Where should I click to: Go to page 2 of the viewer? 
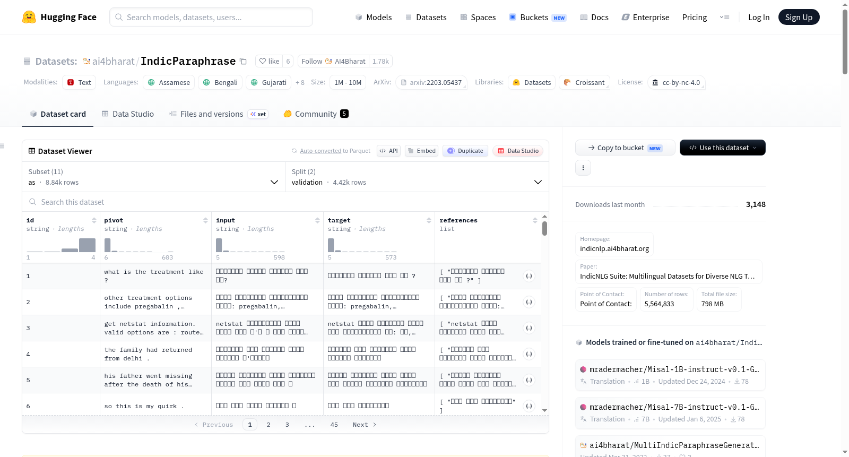(x=268, y=425)
